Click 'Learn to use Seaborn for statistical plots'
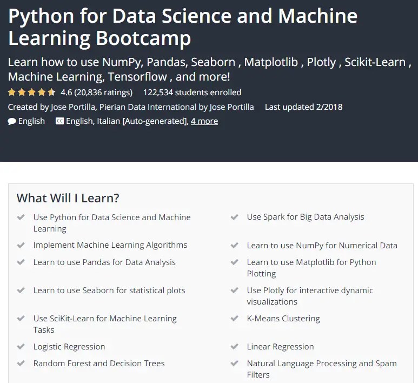 tap(109, 290)
